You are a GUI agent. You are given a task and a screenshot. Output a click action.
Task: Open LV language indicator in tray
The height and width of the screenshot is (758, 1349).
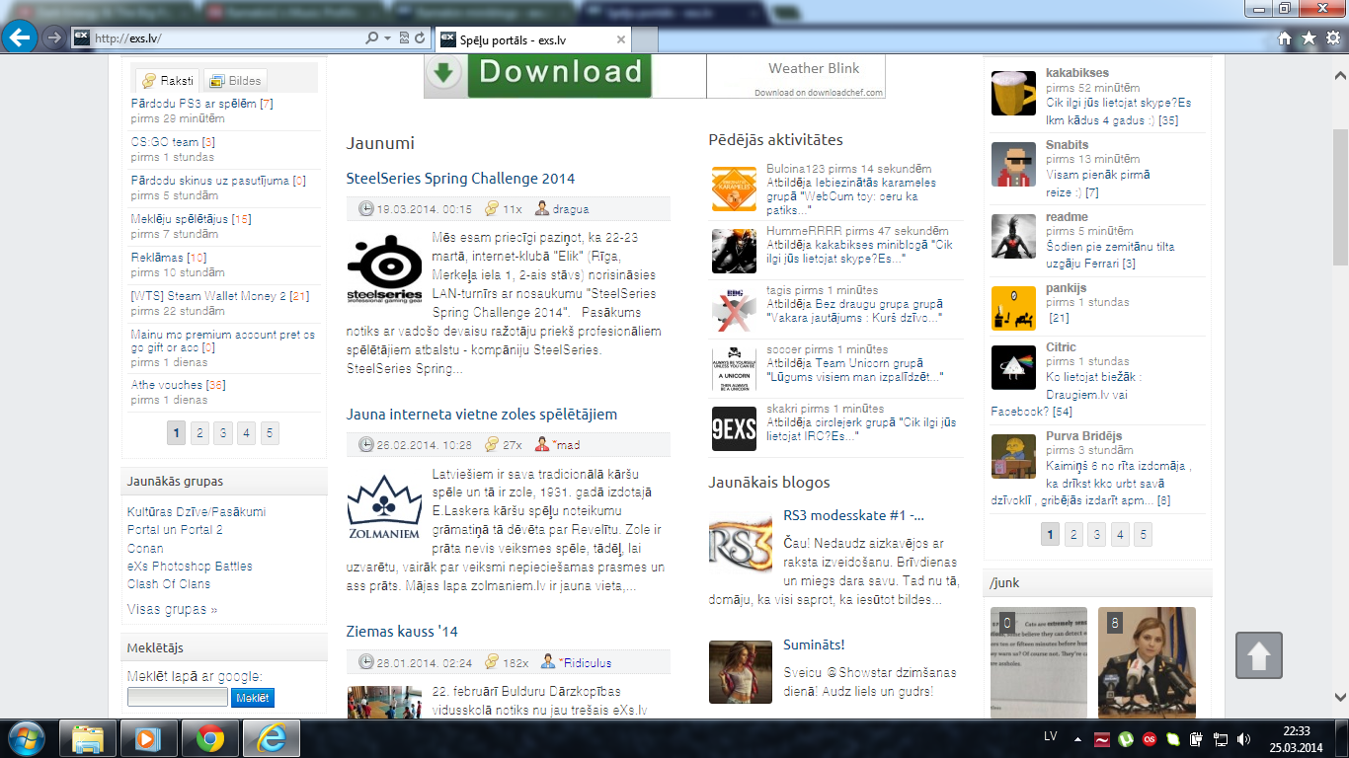1051,737
